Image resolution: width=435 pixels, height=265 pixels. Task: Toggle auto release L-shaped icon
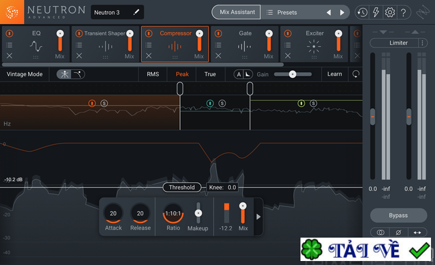[x=248, y=74]
